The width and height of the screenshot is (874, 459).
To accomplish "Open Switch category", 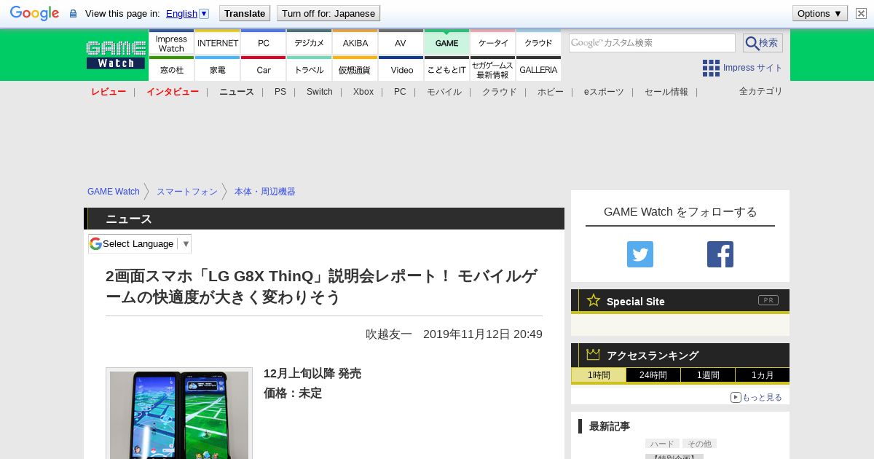I will pos(319,92).
